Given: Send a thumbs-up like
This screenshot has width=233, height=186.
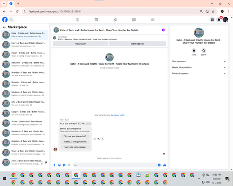Looking at the screenshot, I should point(164,165).
